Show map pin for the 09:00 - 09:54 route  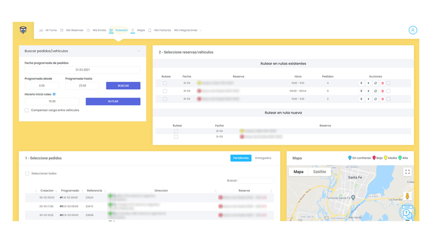(361, 91)
